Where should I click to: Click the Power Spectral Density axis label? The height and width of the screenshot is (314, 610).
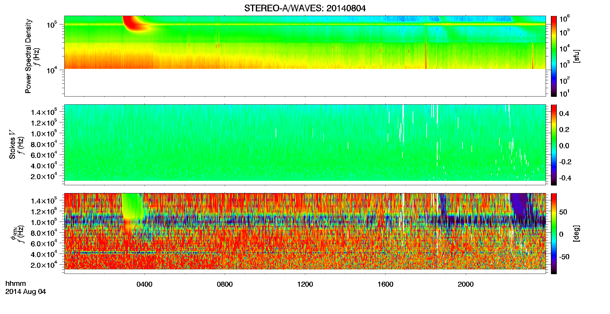[x=28, y=56]
